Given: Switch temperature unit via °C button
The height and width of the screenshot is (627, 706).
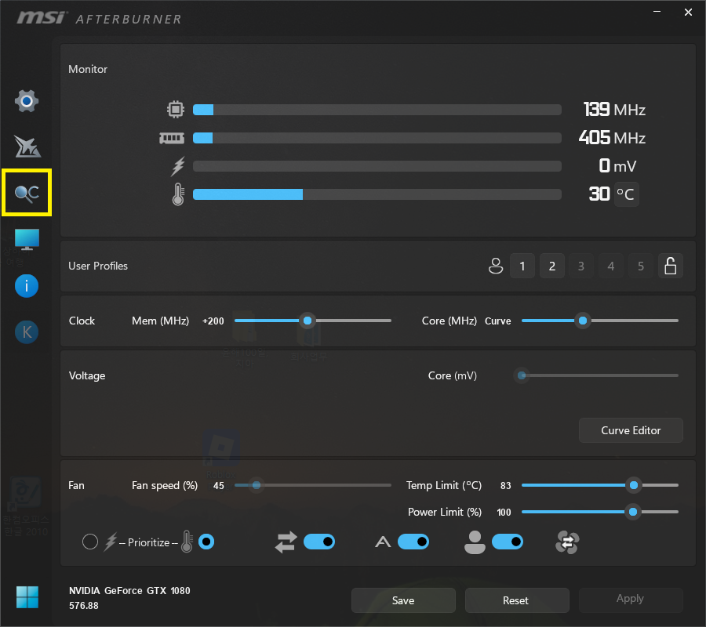Looking at the screenshot, I should coord(626,194).
